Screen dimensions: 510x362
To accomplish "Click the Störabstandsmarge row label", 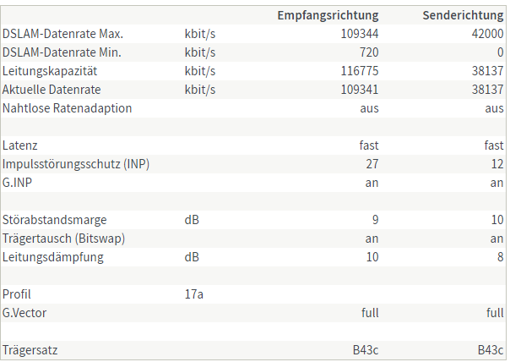I will tap(55, 220).
